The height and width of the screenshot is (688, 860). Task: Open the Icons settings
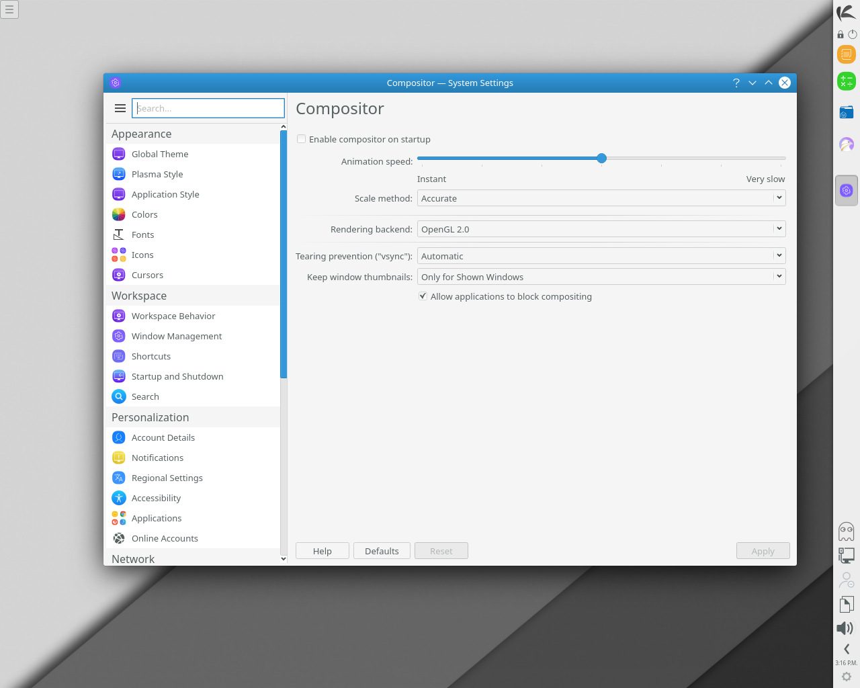click(x=192, y=255)
